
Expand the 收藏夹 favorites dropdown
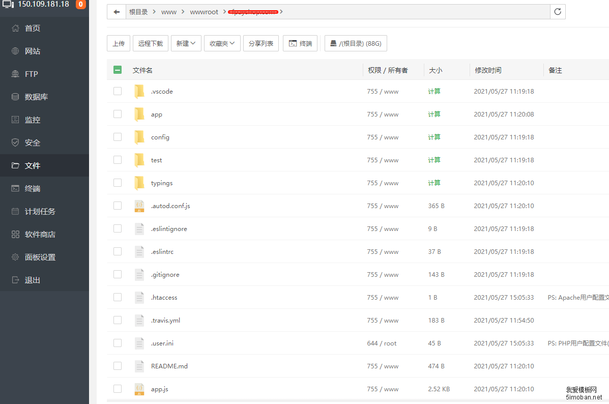tap(222, 44)
